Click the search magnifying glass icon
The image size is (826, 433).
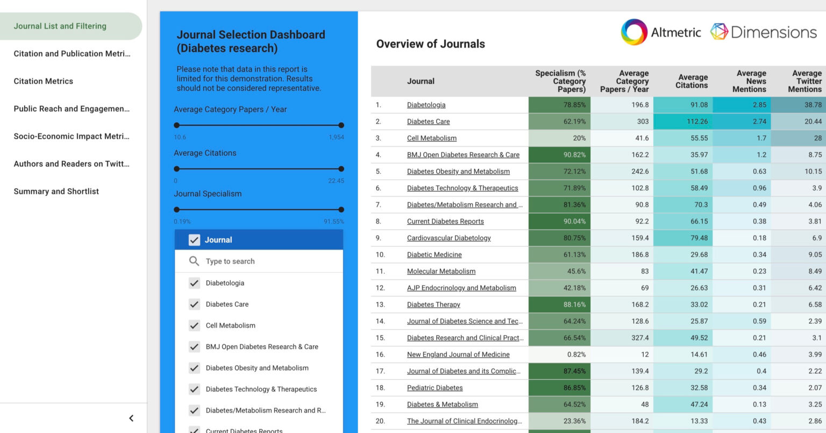(194, 261)
